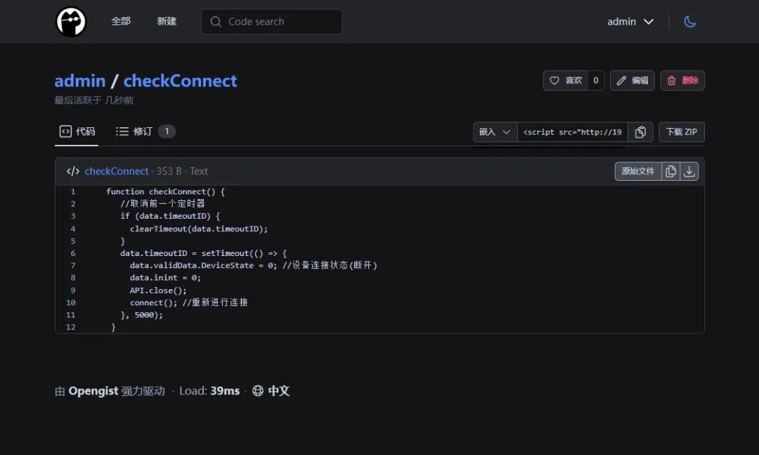Open the 全部 menu in the navbar
759x455 pixels.
(x=121, y=22)
